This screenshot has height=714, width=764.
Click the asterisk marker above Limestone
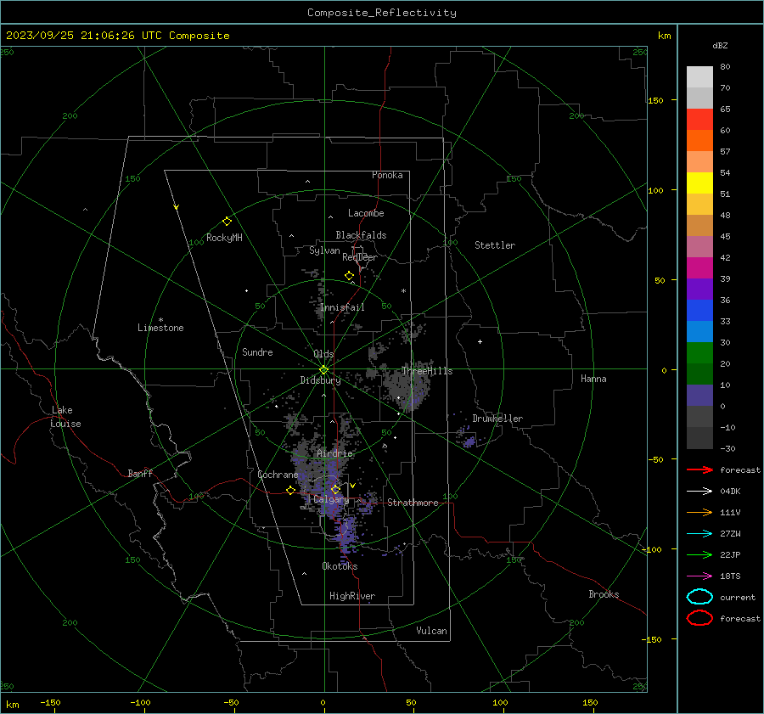(x=160, y=320)
